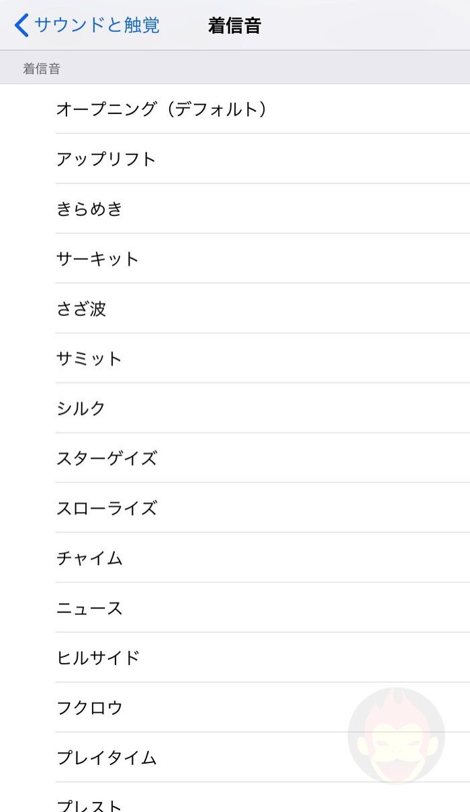
Task: Pick the ヒルサイド ringtone
Action: pyautogui.click(x=98, y=658)
